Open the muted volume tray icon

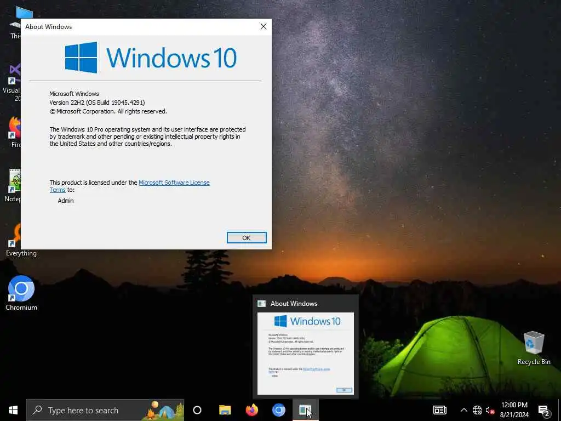pos(490,410)
